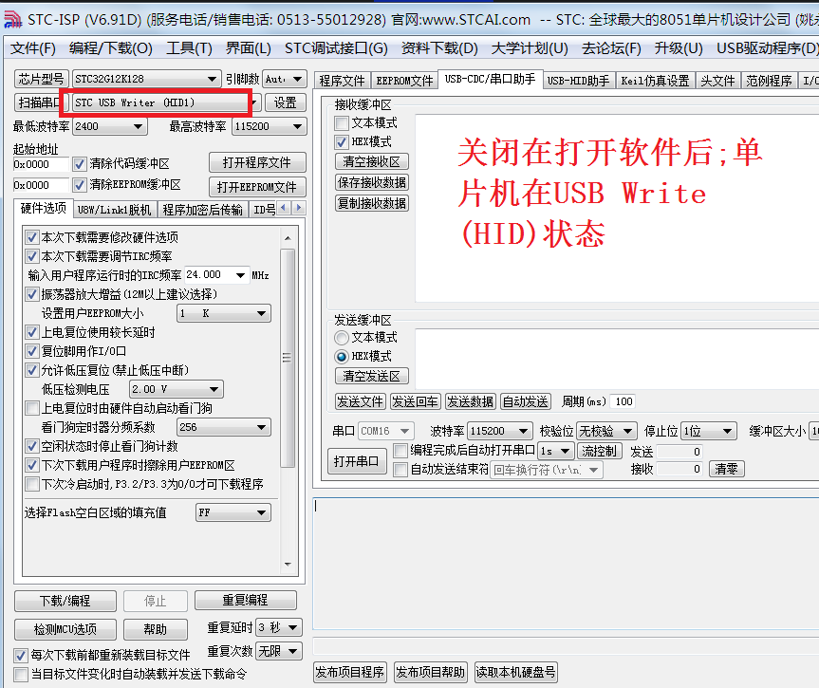Click the 清空接收区 button

[371, 161]
